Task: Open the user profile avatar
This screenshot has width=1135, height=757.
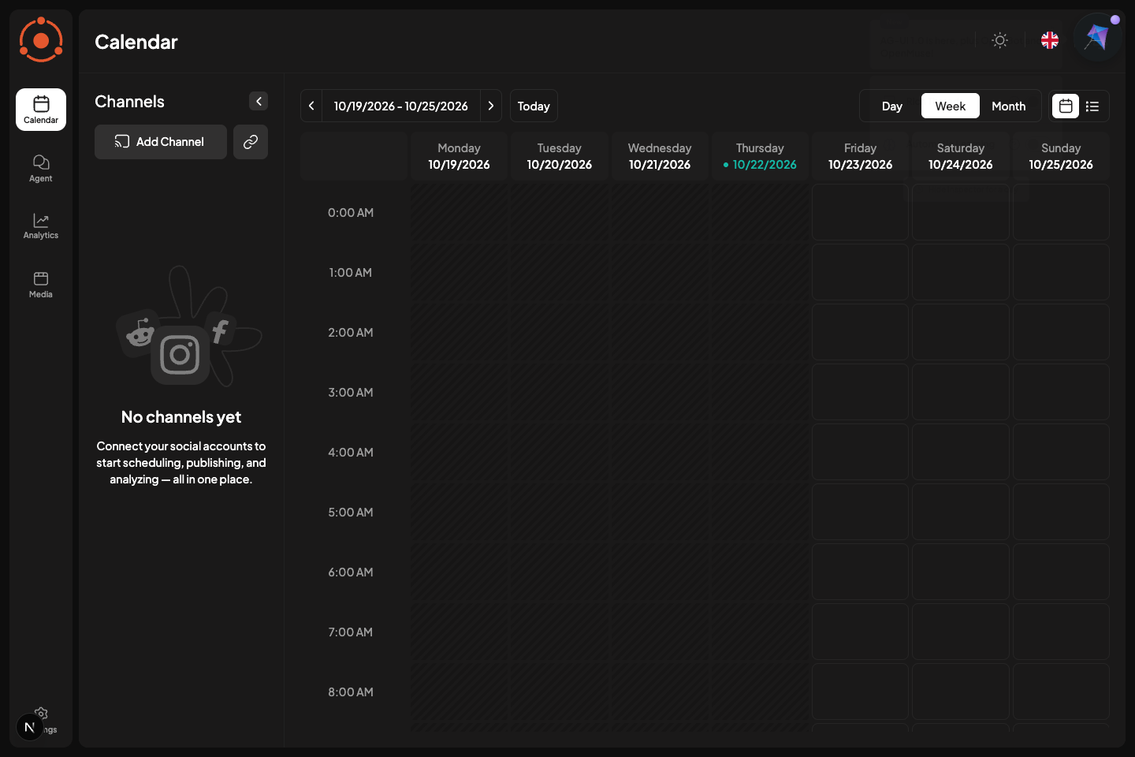Action: [x=1097, y=36]
